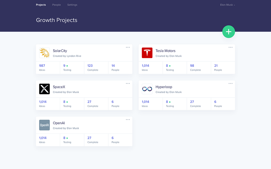The width and height of the screenshot is (271, 169).
Task: Click OpenAI's 'Created by Elon Musk' text
Action: coord(66,128)
